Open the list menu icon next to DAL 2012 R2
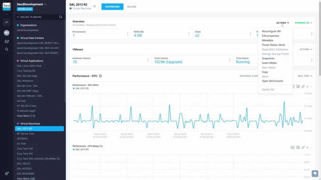The image size is (321, 180). [94, 6]
